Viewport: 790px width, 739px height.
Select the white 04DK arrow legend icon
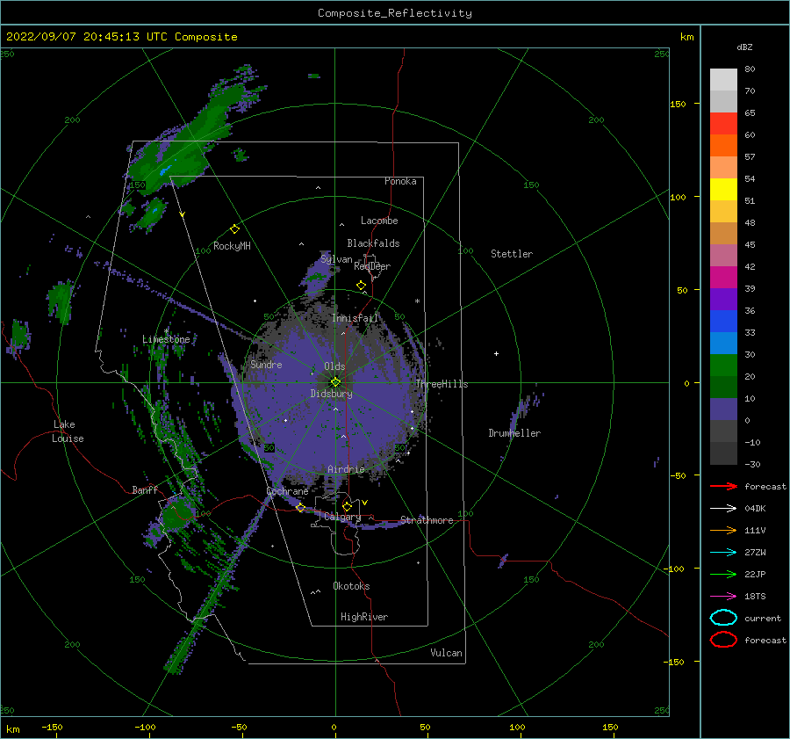(723, 508)
